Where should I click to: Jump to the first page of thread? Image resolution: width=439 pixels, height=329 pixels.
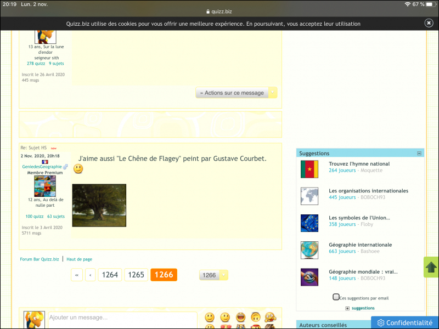click(x=77, y=275)
